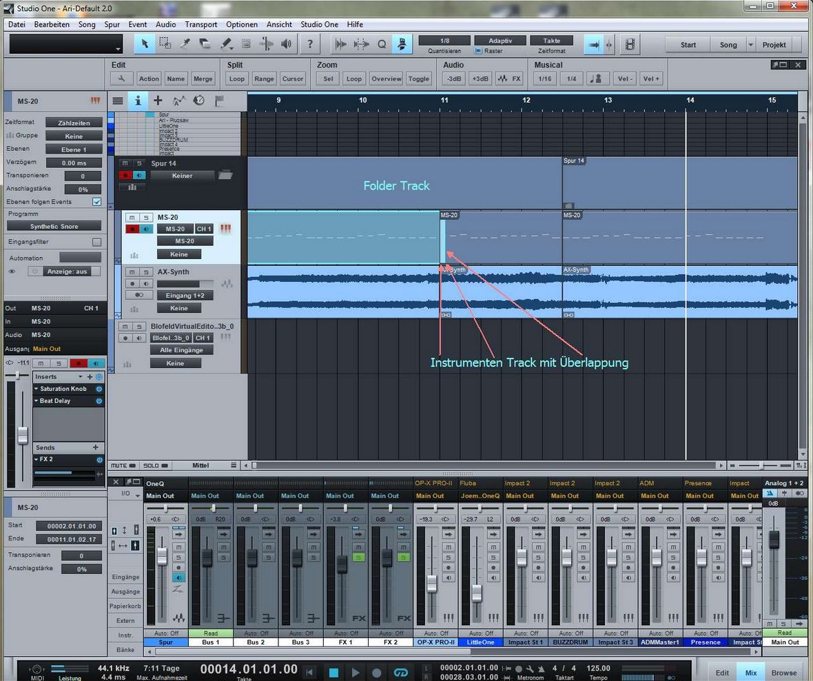Open the Gruppe Keine dropdown

(x=74, y=136)
